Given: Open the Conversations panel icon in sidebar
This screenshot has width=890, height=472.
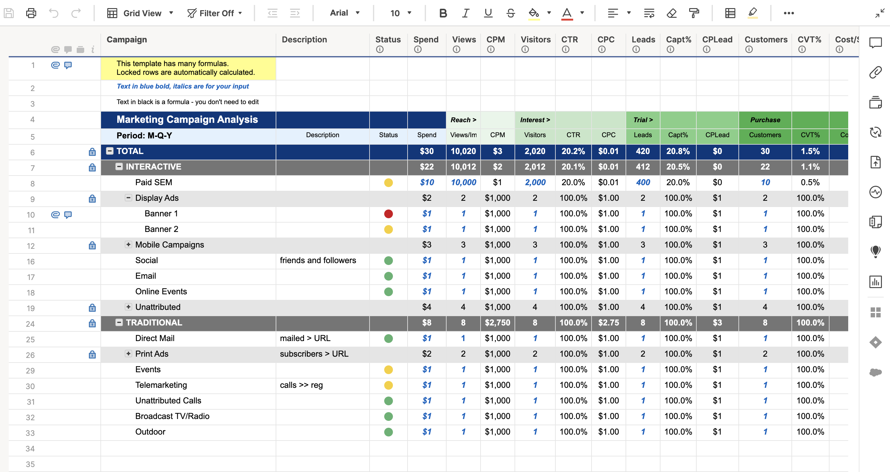Looking at the screenshot, I should point(875,43).
